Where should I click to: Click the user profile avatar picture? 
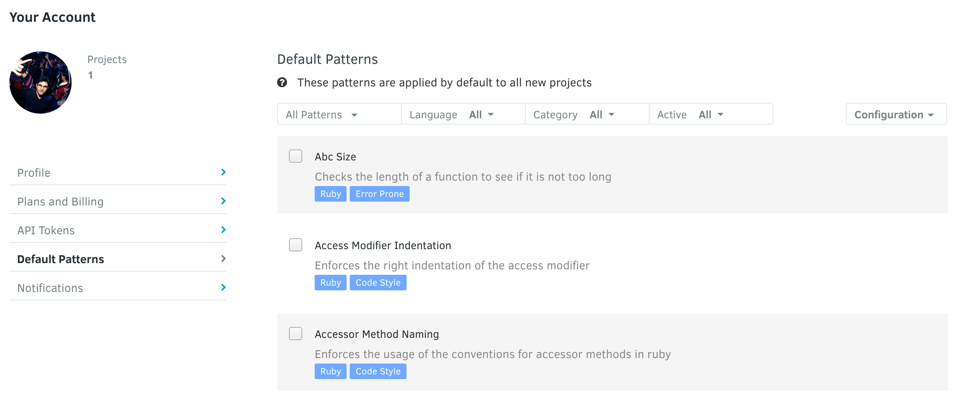40,82
